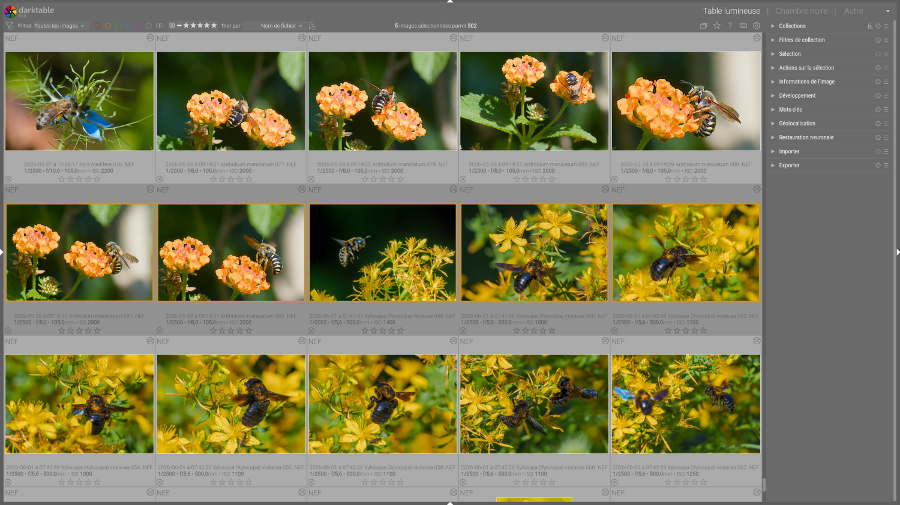Rate Anthidium manicatum 085 one star

pos(517,179)
